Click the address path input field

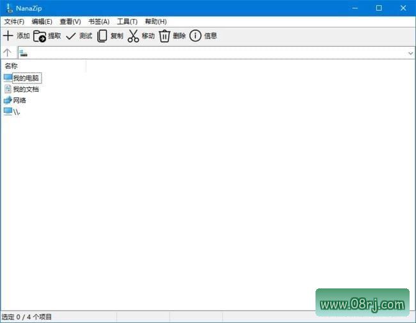[216, 53]
